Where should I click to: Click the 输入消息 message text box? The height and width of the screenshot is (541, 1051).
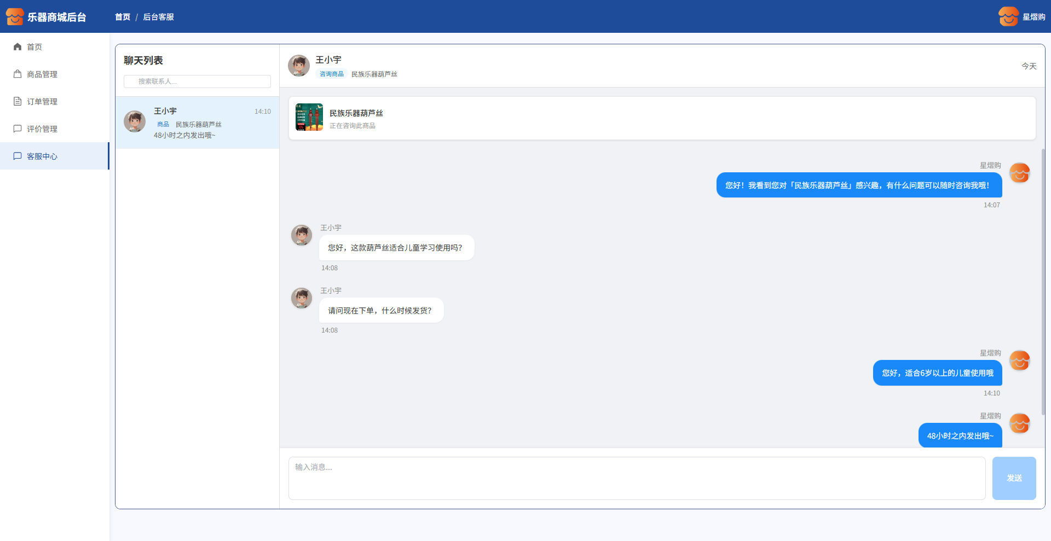pos(637,478)
